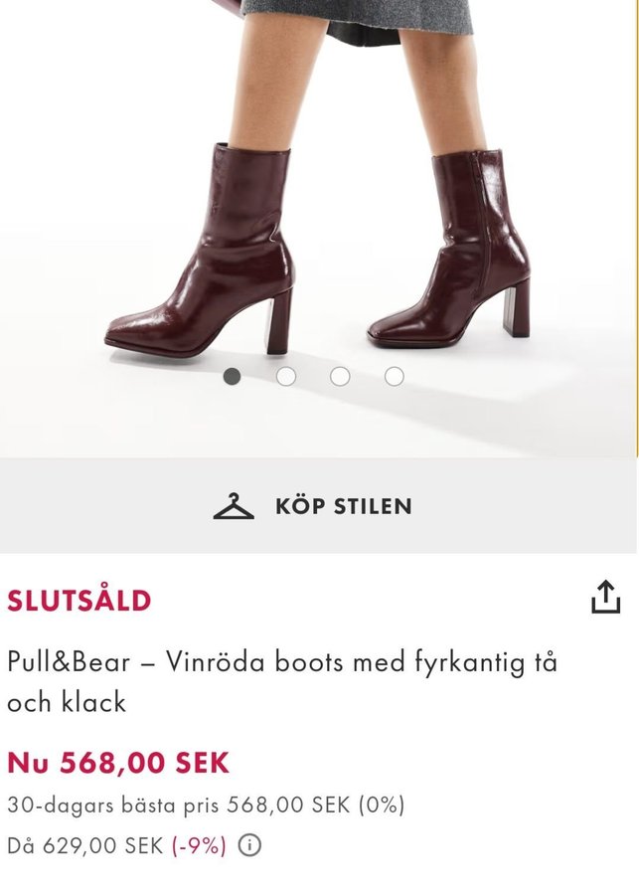Screen dimensions: 639x895
Task: Go to the third image dot
Action: (340, 376)
